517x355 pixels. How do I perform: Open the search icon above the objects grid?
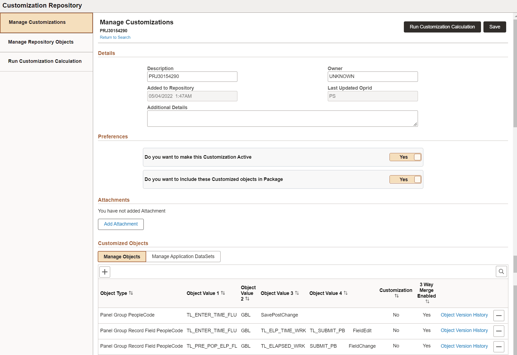tap(501, 271)
